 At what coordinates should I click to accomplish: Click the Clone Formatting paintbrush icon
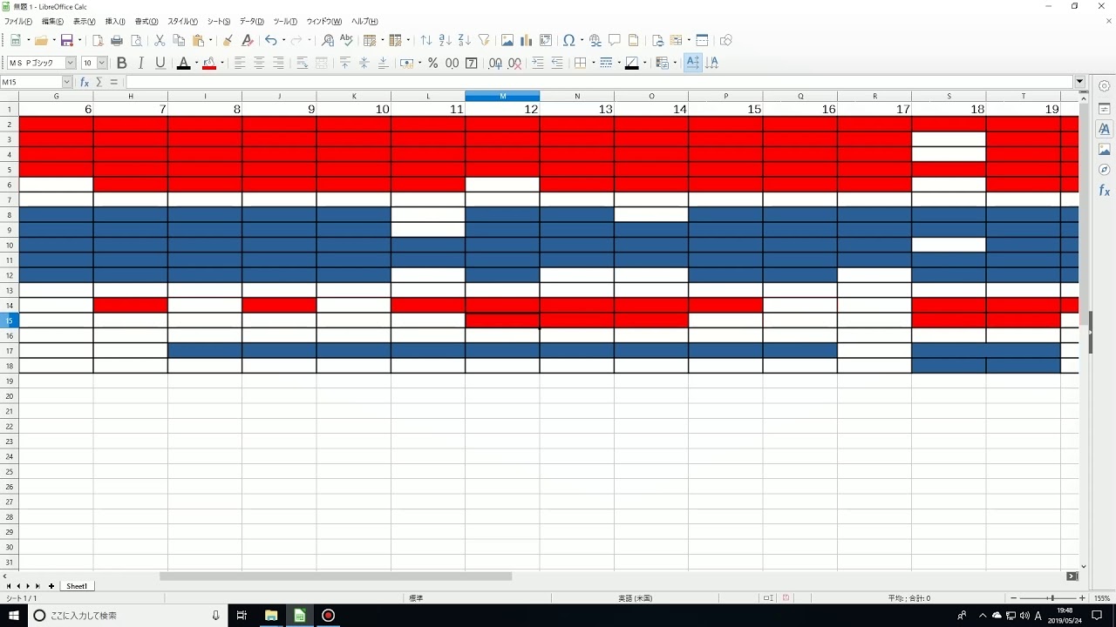[228, 40]
